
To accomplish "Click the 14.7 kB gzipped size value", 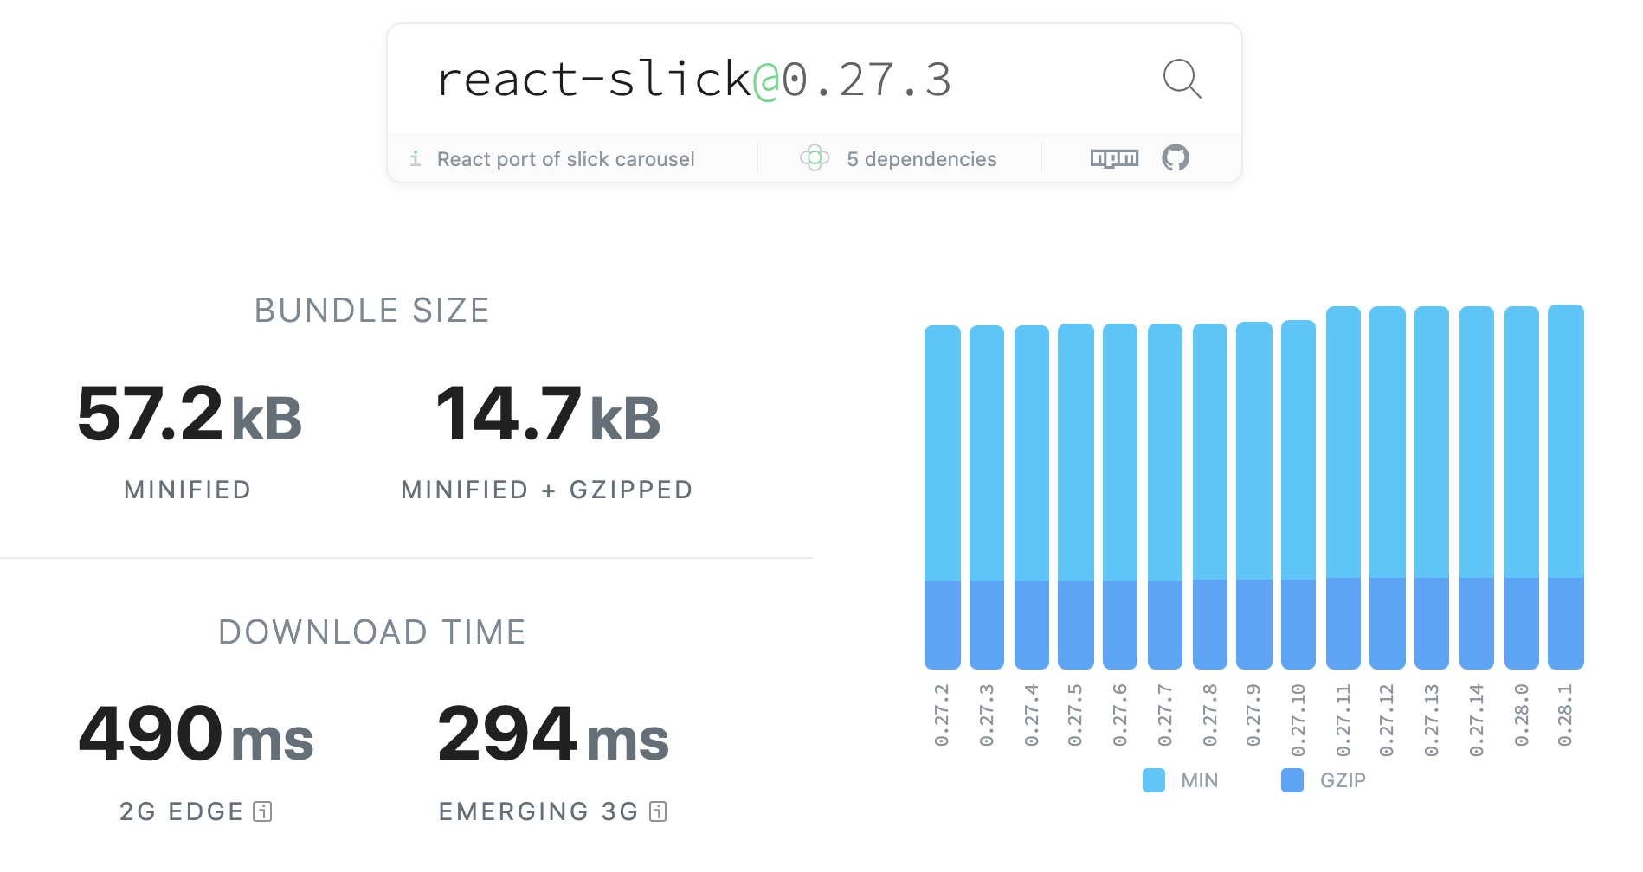I will point(549,415).
